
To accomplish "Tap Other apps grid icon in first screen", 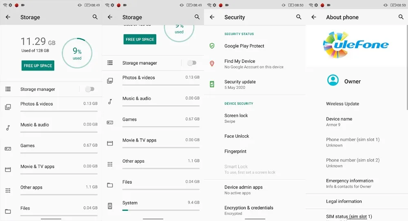I will point(8,190).
